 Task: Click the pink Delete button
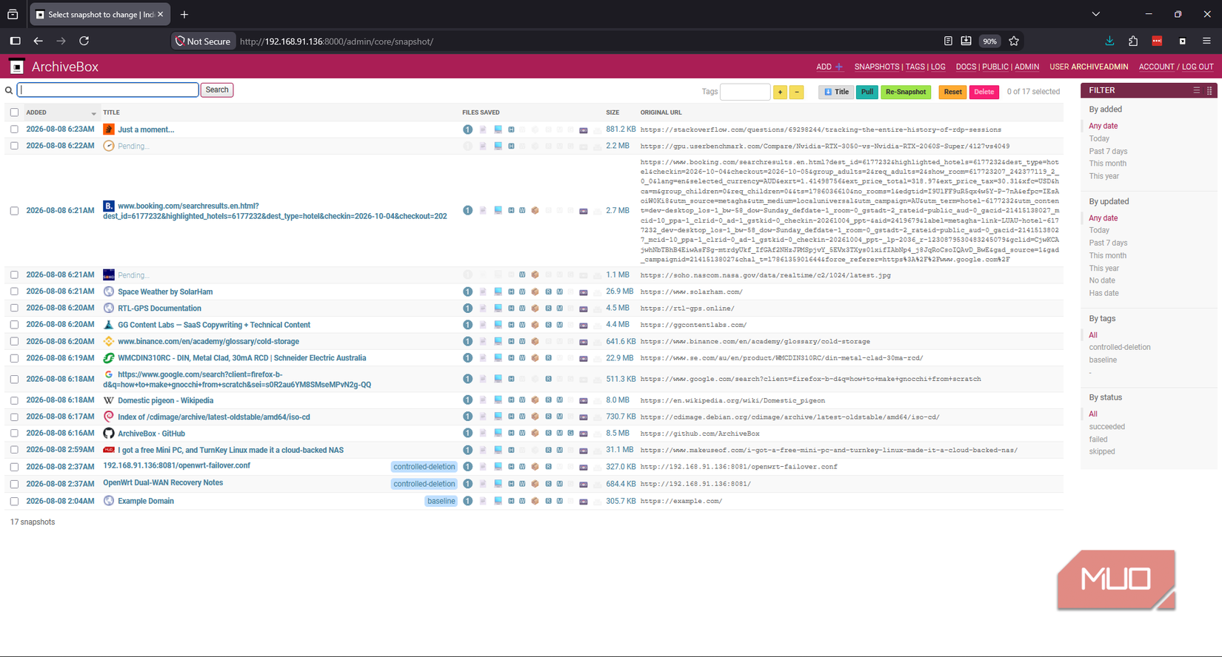tap(984, 92)
